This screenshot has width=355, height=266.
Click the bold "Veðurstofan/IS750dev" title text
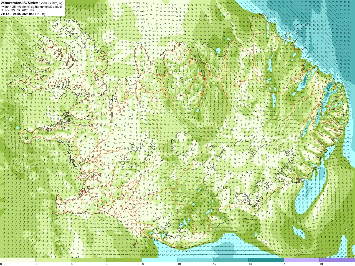click(19, 2)
